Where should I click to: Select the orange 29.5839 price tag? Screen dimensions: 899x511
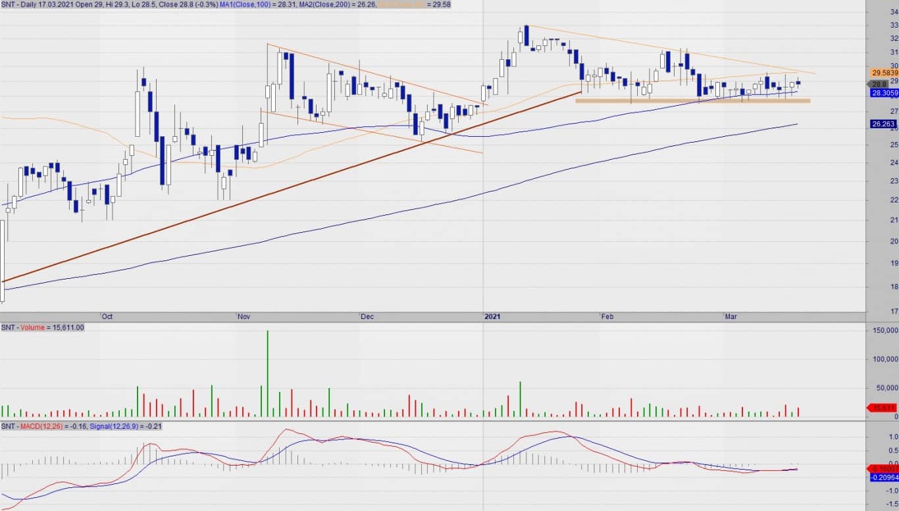pyautogui.click(x=884, y=72)
